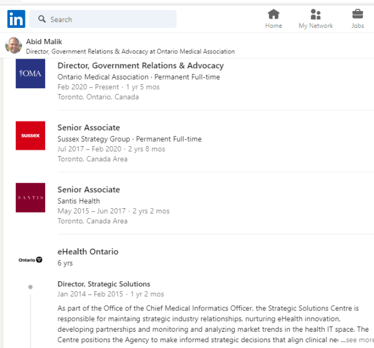
Task: Open the Senior Associate role at Santis
Action: 89,190
